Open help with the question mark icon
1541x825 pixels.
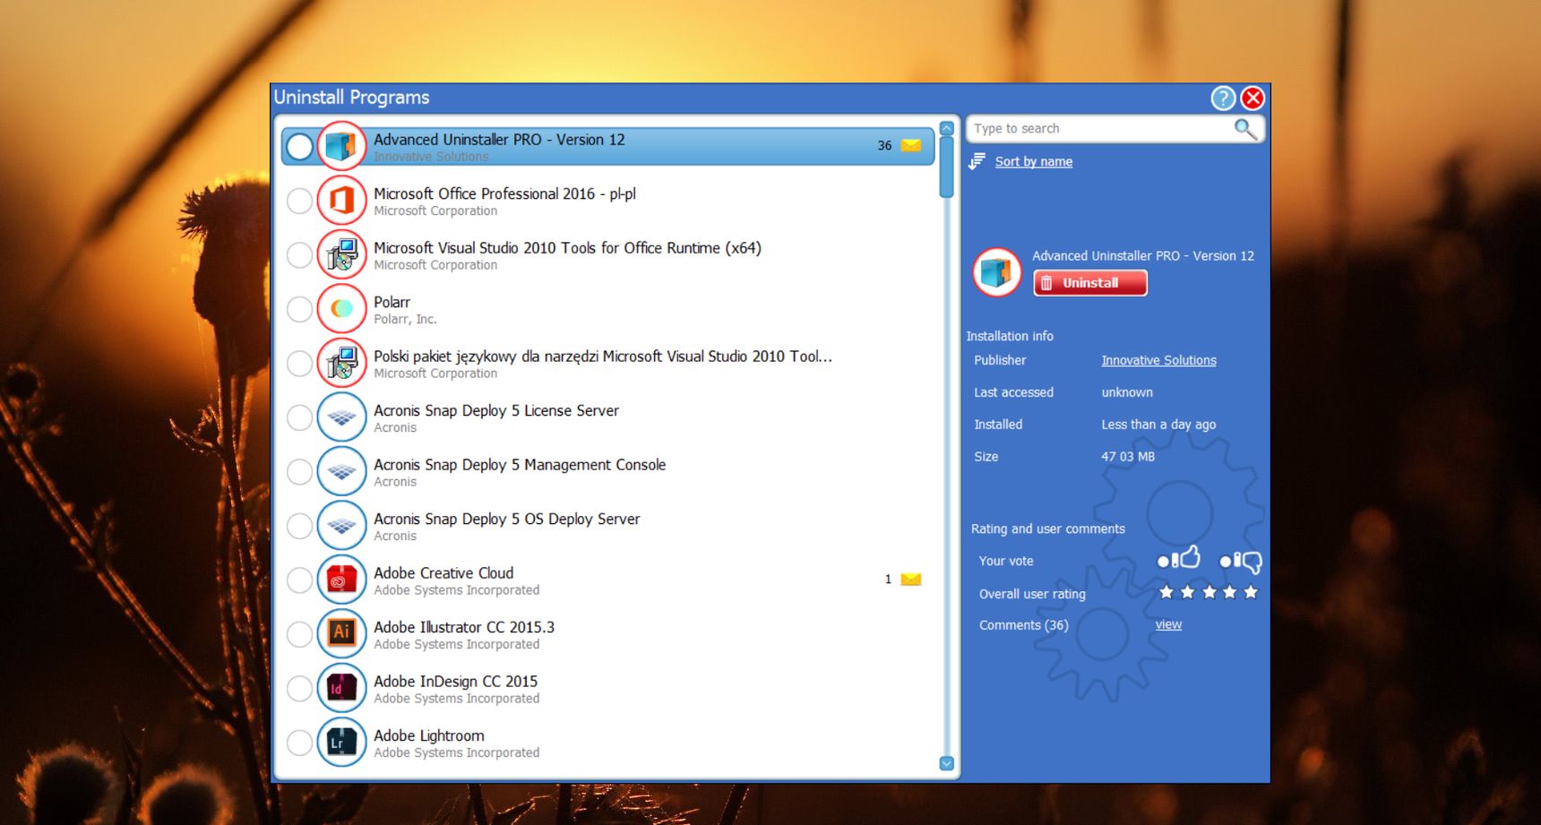click(x=1223, y=98)
